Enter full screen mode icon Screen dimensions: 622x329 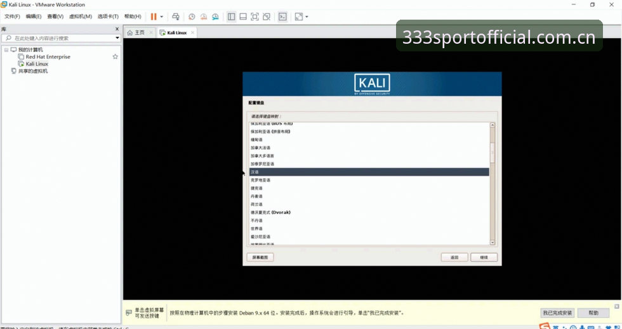[x=255, y=16]
